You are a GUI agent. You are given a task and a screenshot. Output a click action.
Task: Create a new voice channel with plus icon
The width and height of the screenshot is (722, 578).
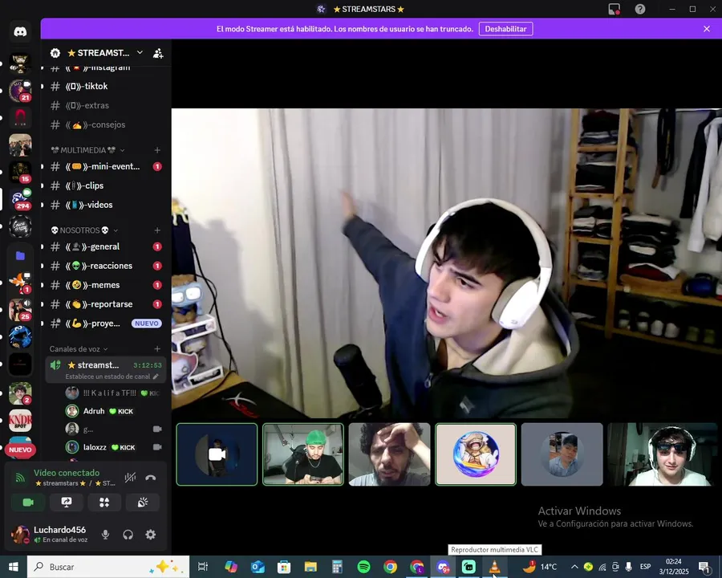[157, 349]
